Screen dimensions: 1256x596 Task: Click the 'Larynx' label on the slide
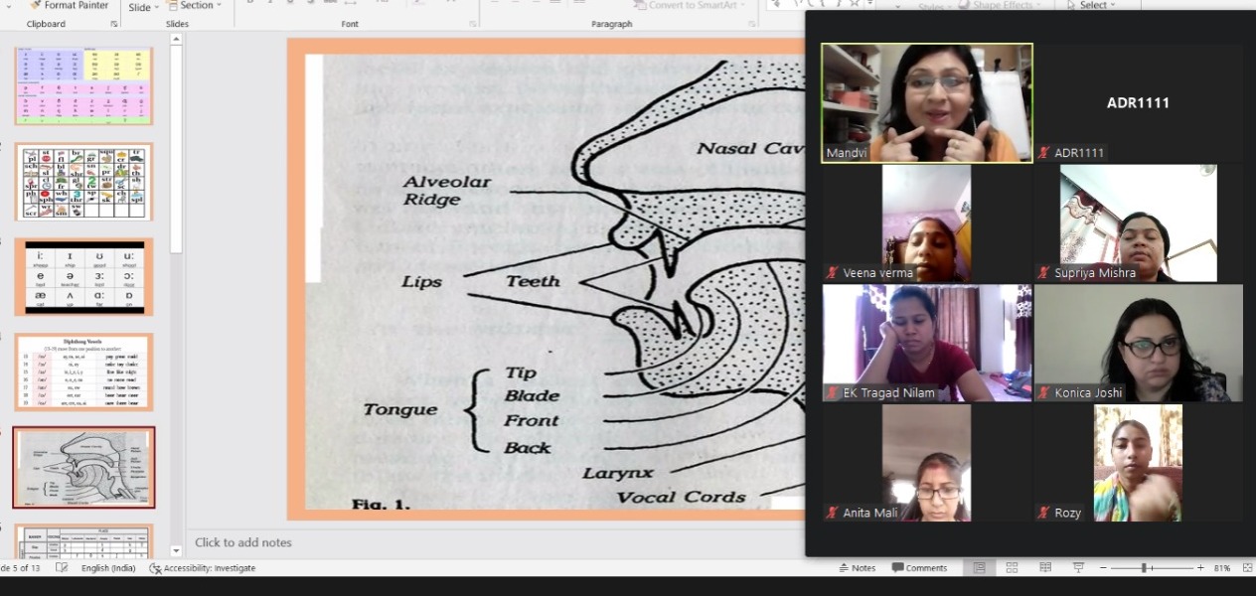click(618, 474)
